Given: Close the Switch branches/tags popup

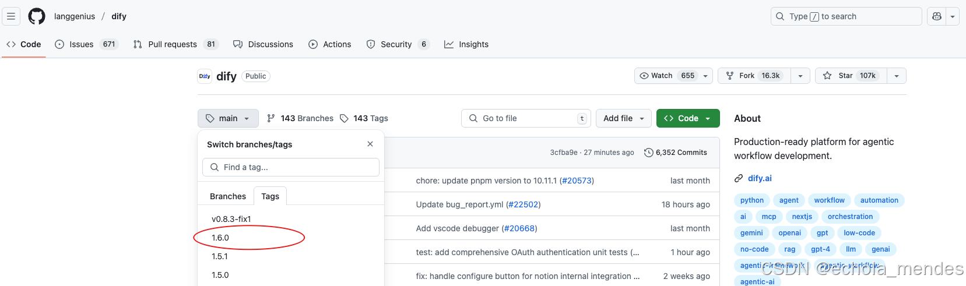Looking at the screenshot, I should tap(370, 144).
